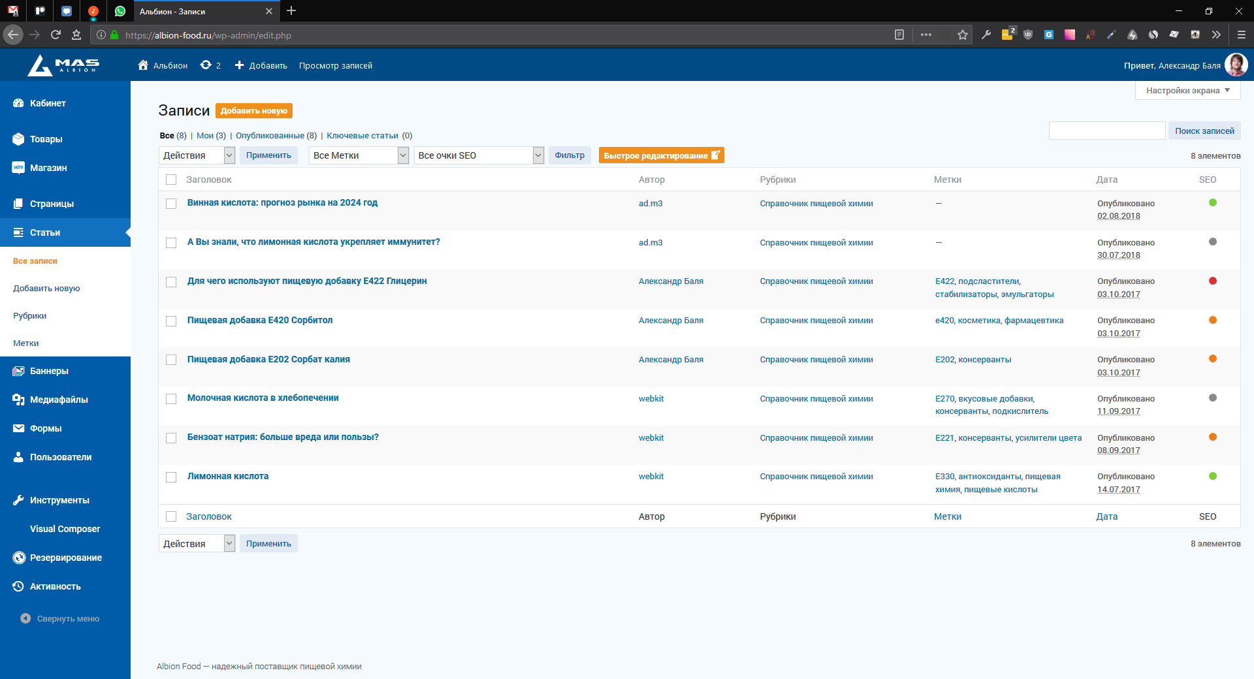Click the Медиафайлы media icon
This screenshot has height=679, width=1254.
coord(18,400)
